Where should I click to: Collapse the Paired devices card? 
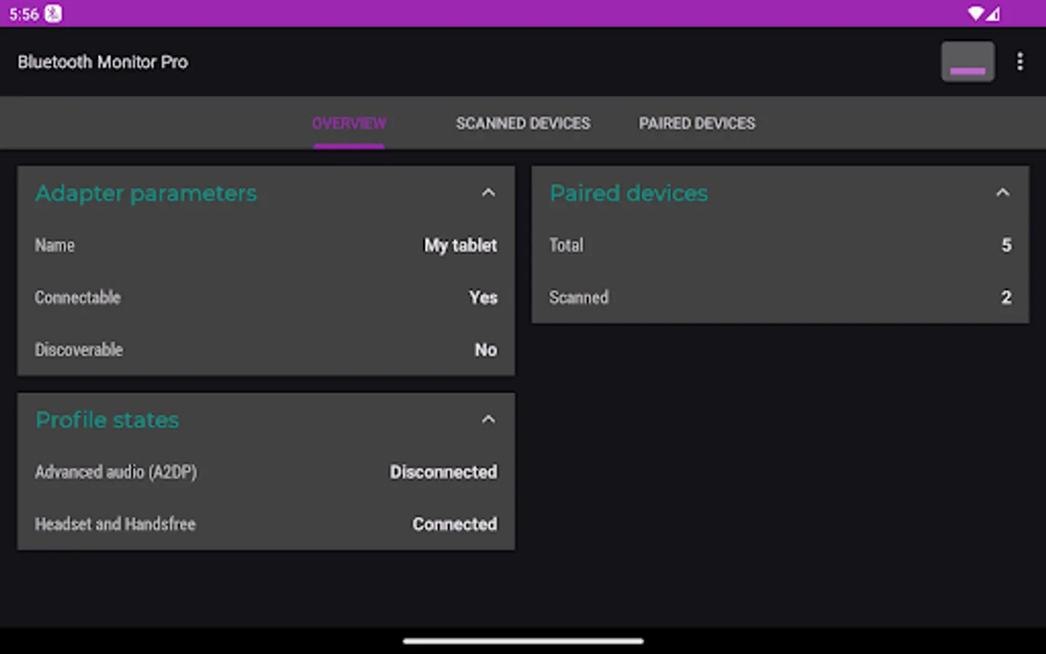pyautogui.click(x=1002, y=193)
